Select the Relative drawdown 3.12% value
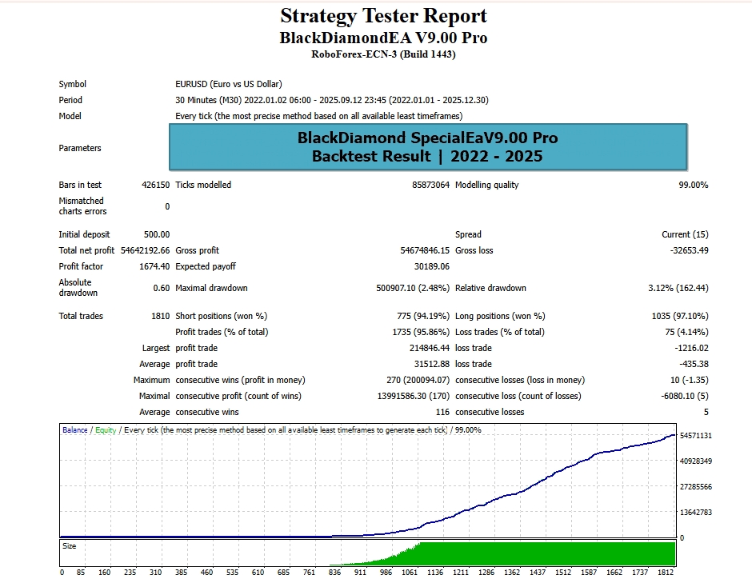 coord(680,288)
